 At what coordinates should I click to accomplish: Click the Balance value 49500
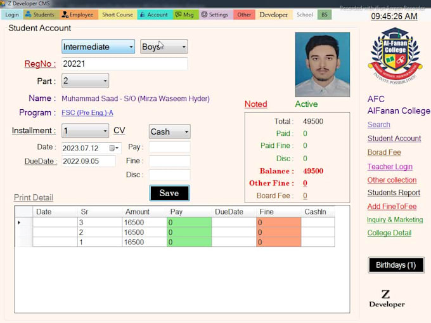313,171
